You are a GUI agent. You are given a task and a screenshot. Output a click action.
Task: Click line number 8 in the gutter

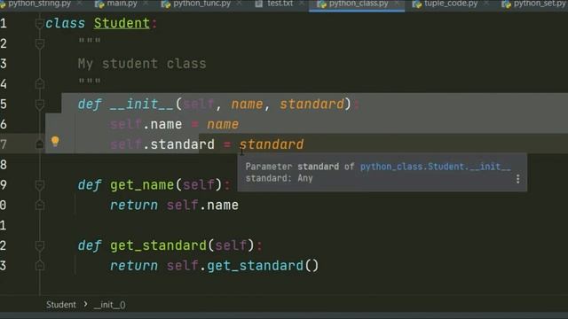4,165
